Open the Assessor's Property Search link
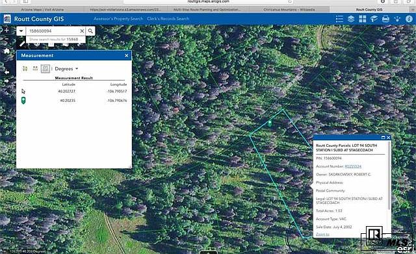416x254 pixels. click(118, 19)
